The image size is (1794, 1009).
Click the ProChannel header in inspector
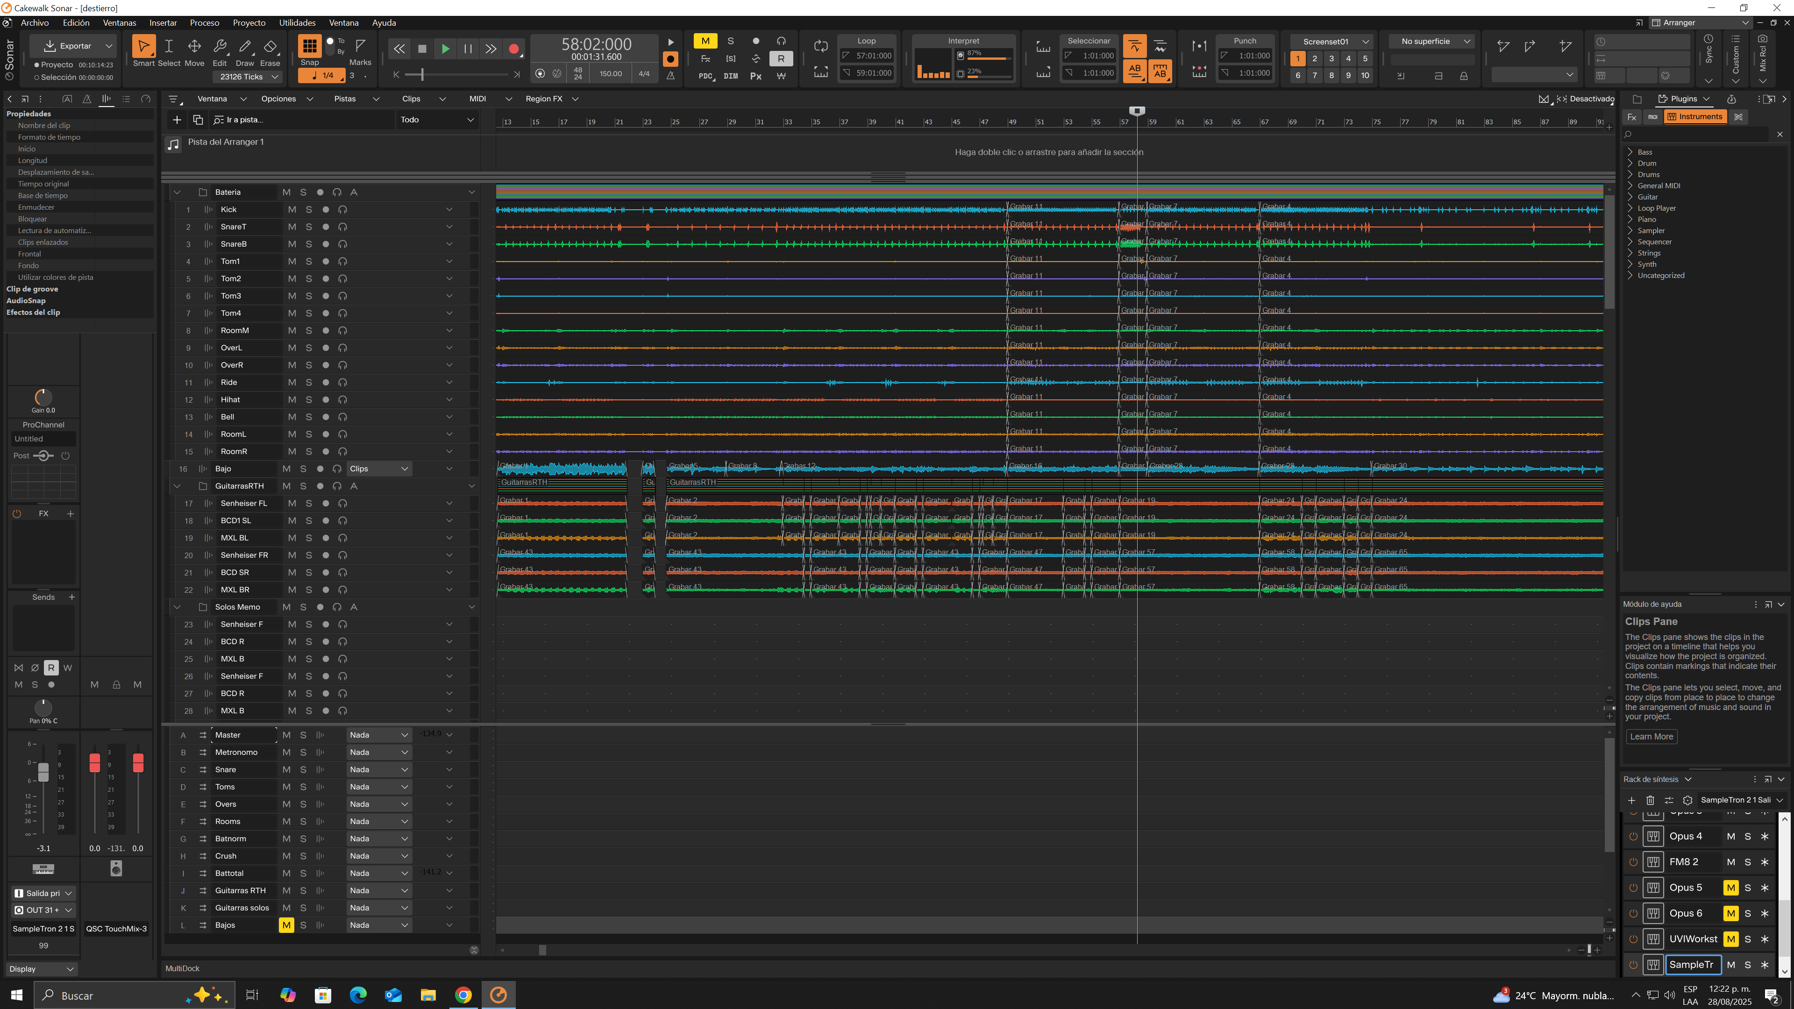(x=43, y=425)
